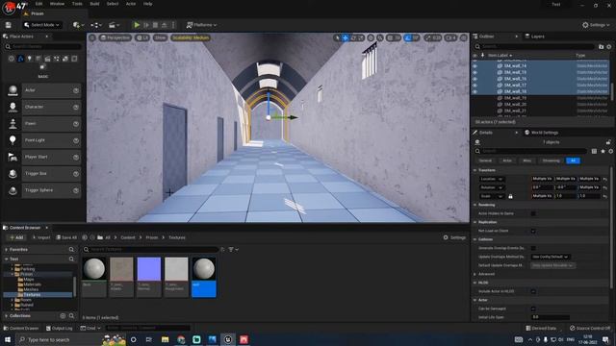Click the camera speed icon in viewport
Image resolution: width=616 pixels, height=346 pixels.
450,37
